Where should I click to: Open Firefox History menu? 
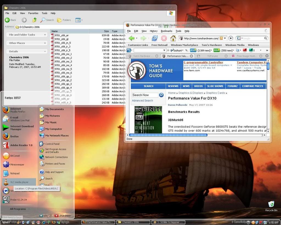[153, 31]
